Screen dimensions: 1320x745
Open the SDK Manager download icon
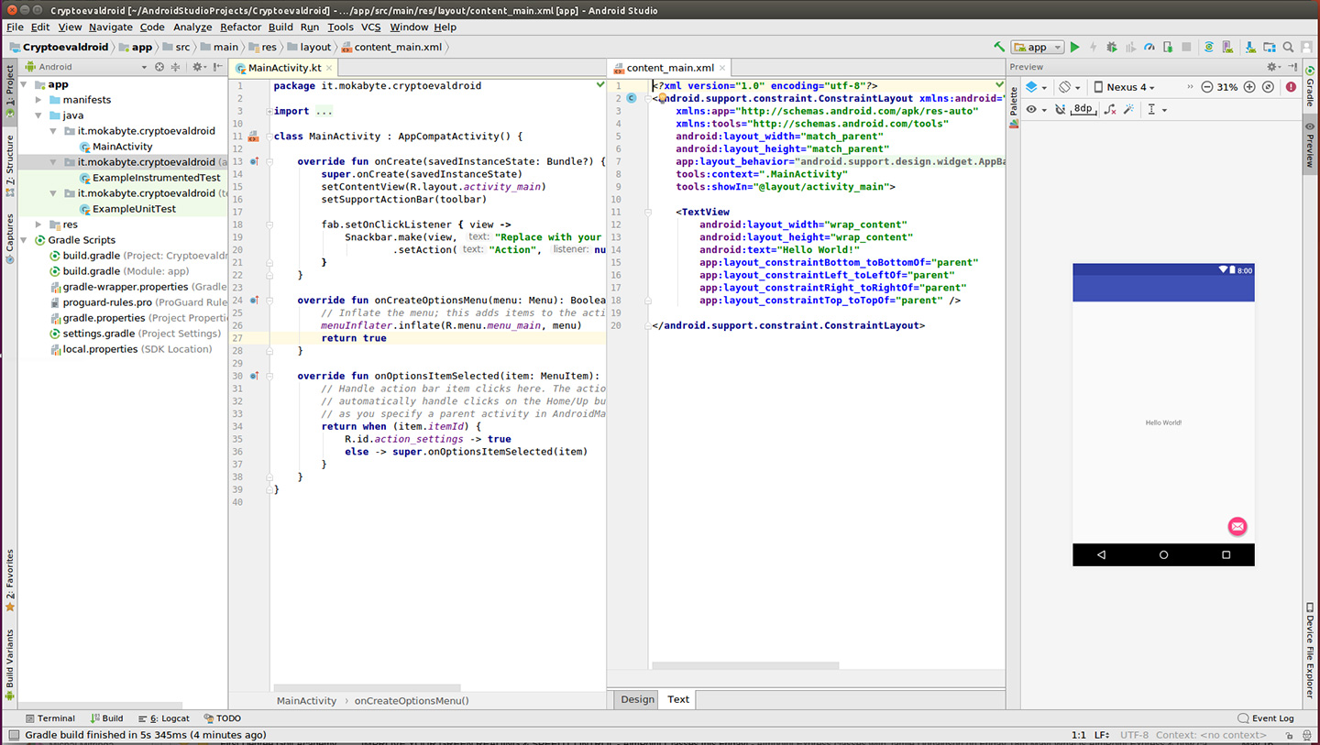pos(1250,47)
